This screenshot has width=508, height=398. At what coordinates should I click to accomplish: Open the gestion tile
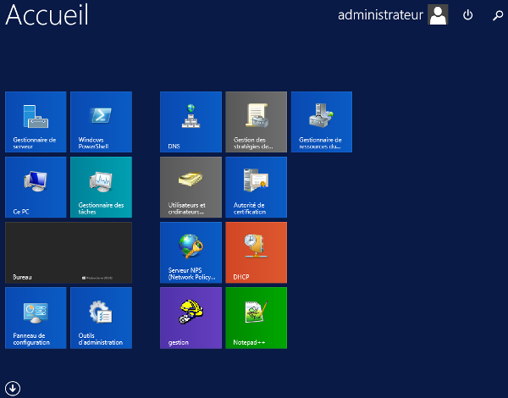pos(190,318)
